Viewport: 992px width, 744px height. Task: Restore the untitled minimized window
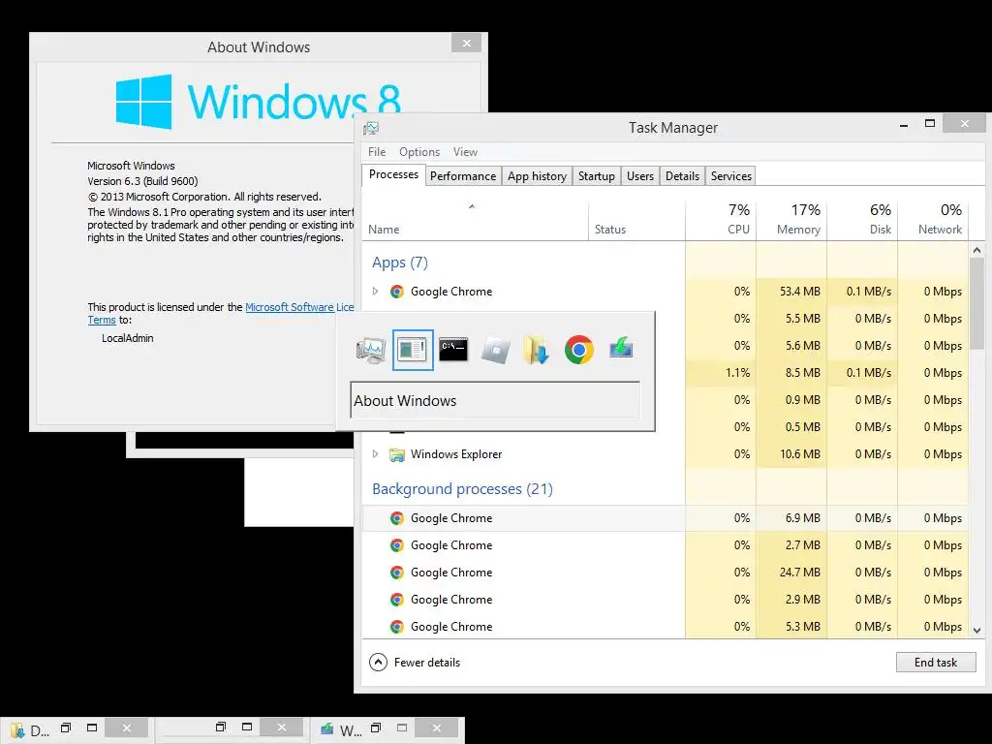click(221, 727)
